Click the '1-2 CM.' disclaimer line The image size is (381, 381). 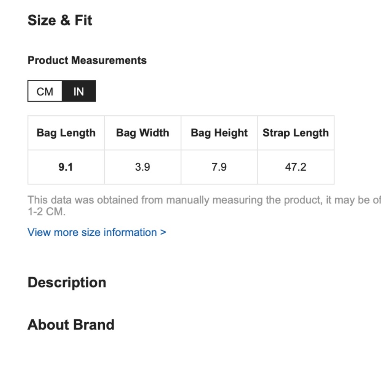pyautogui.click(x=46, y=211)
